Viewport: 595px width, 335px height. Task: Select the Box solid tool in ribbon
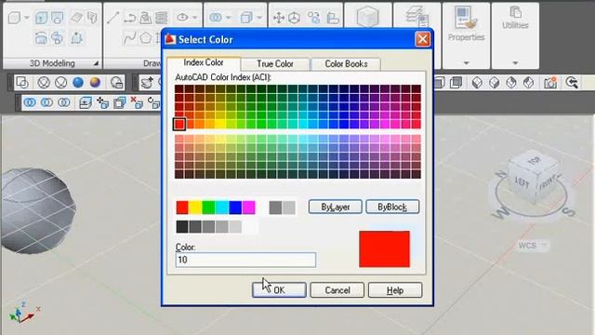[14, 18]
